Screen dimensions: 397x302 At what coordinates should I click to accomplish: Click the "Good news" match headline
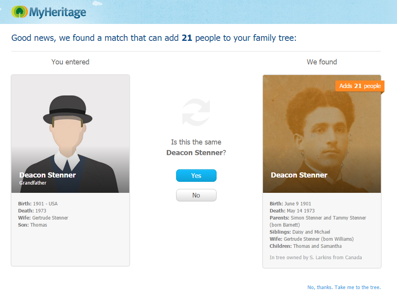[154, 38]
